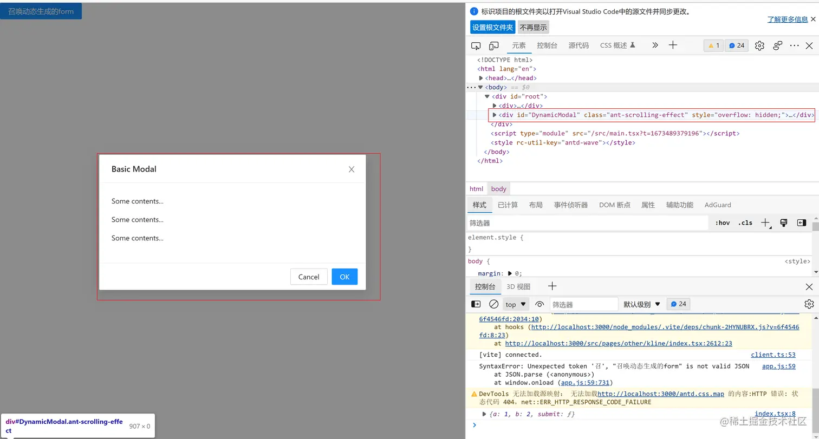Screen dimensions: 819x439
Task: Confirm the Basic Modal with OK
Action: (344, 277)
